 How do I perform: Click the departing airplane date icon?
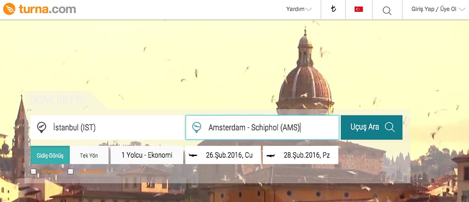(193, 155)
